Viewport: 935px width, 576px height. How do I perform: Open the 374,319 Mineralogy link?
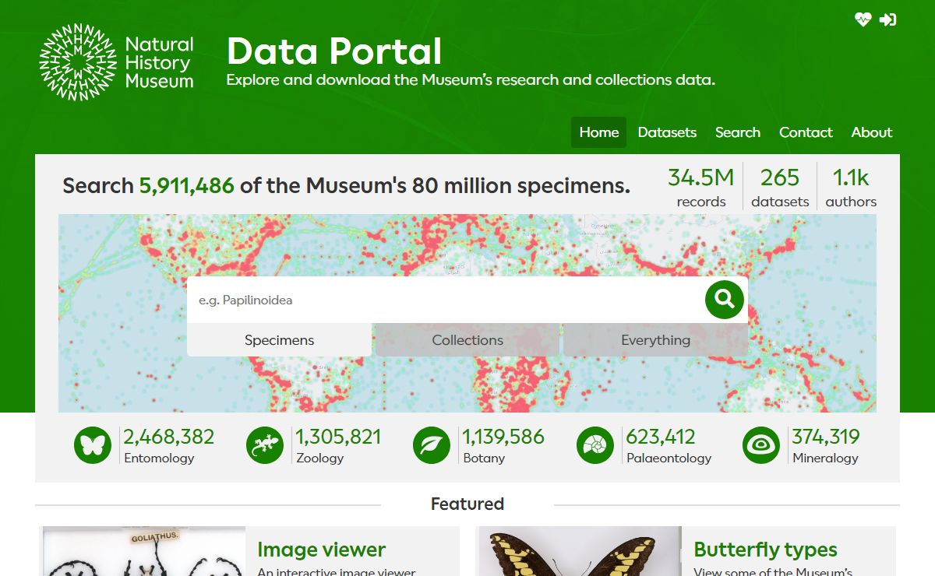click(826, 446)
